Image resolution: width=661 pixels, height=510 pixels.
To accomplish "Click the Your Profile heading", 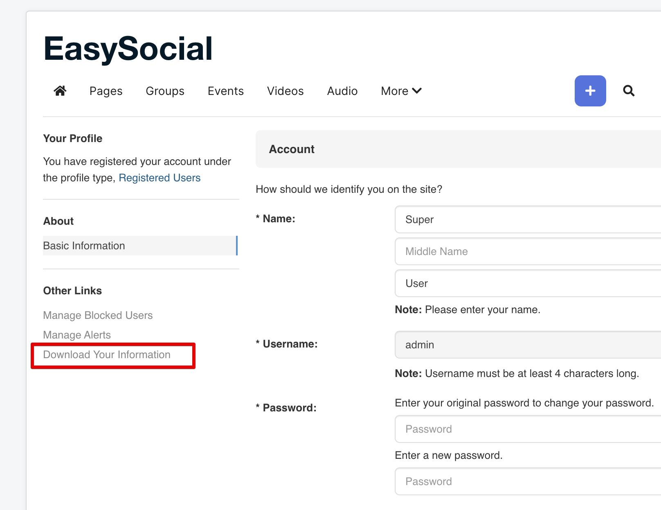I will tap(73, 138).
